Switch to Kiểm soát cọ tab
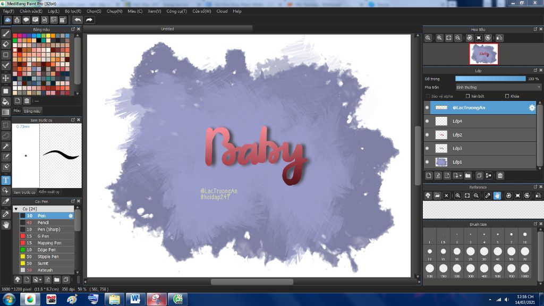Image resolution: width=544 pixels, height=306 pixels. (x=49, y=192)
